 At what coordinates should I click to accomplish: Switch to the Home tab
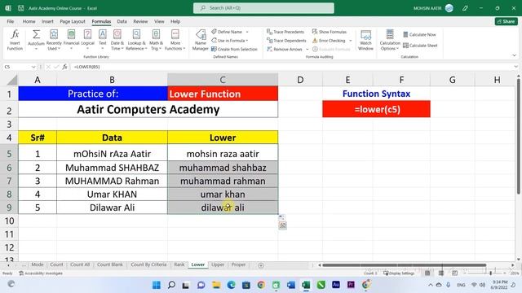click(x=29, y=21)
